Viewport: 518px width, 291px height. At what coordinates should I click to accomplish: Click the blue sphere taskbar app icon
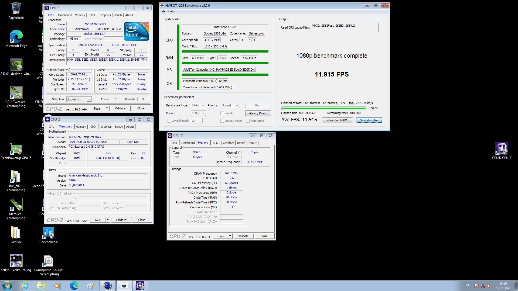[x=108, y=286]
